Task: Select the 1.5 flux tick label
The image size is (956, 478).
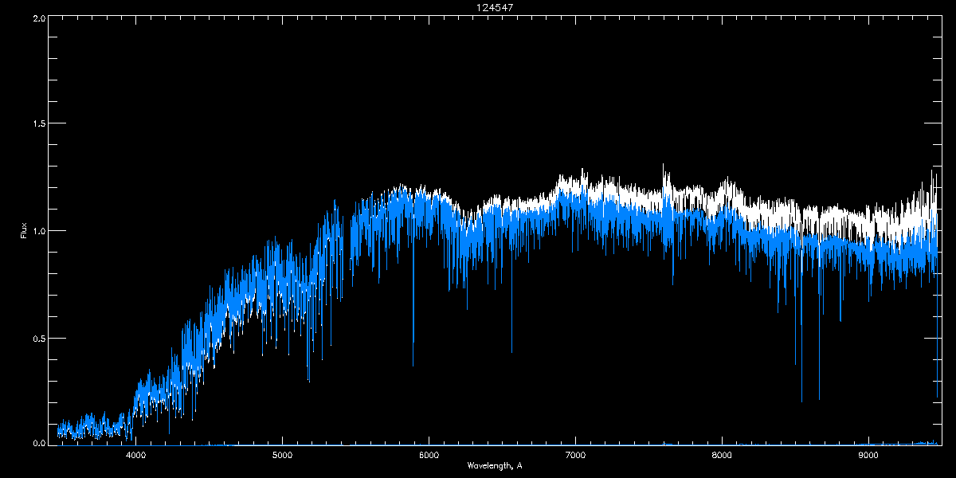Action: (x=38, y=124)
